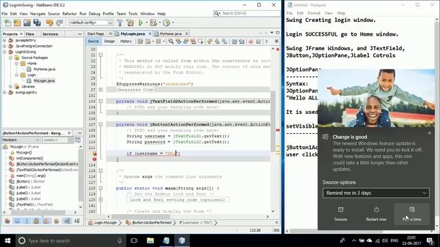Click Find Selection magnifier icon in editor toolbar
Image resolution: width=440 pixels, height=247 pixels.
coord(170,41)
